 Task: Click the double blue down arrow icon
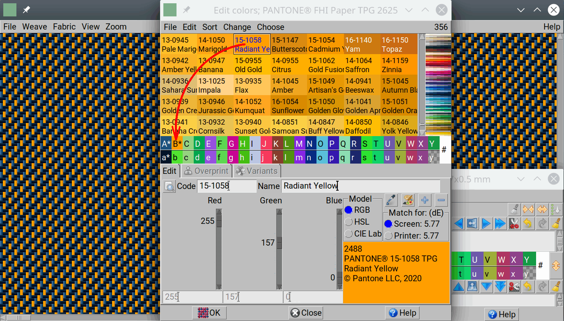tap(500, 286)
